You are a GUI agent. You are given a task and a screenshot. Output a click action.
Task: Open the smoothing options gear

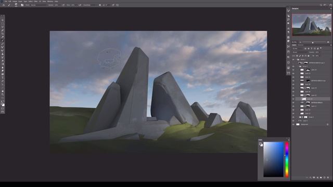tap(100, 5)
